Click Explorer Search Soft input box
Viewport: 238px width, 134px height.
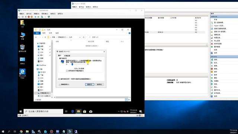pyautogui.click(x=108, y=37)
